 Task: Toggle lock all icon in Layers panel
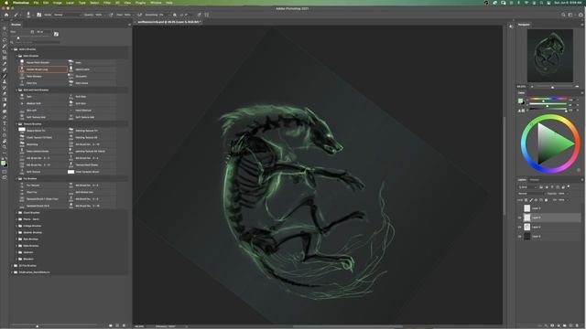click(547, 200)
